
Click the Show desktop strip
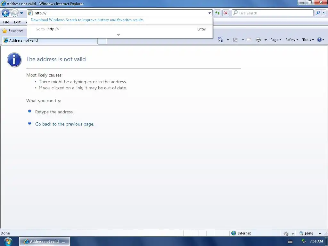(x=326, y=242)
